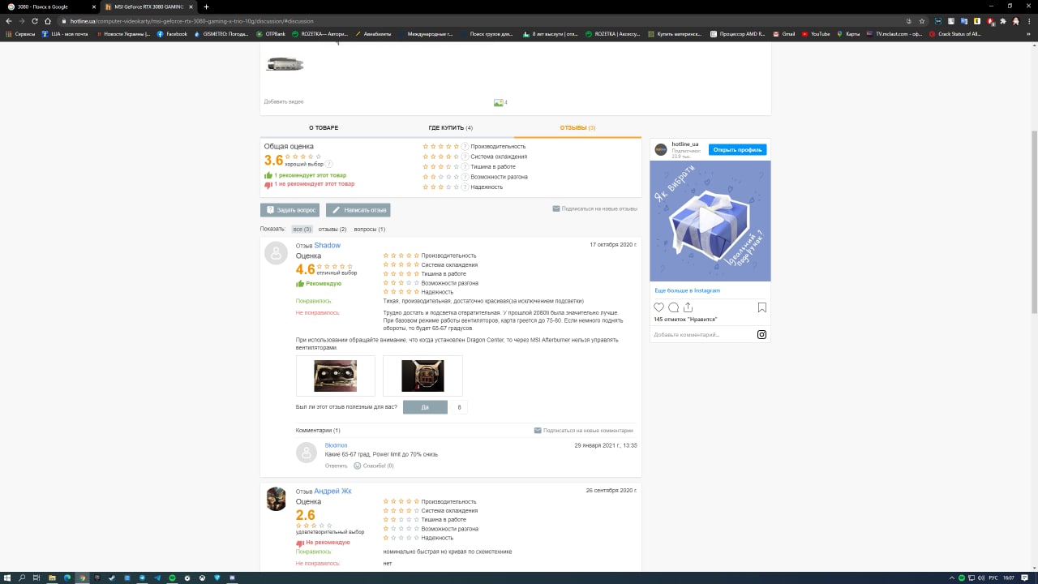The width and height of the screenshot is (1038, 584).
Task: Switch to the '3080 - Поиск в Google' tab
Action: (49, 6)
